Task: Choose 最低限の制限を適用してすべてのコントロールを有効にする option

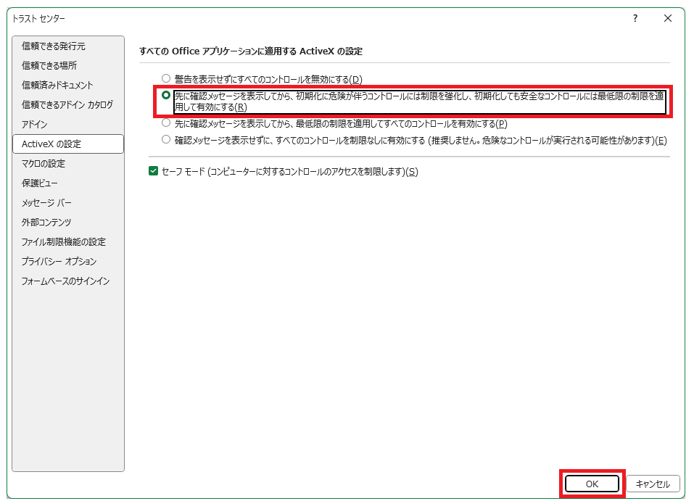Action: 167,123
